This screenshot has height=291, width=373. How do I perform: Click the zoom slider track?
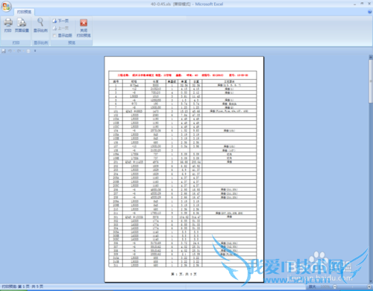point(352,287)
